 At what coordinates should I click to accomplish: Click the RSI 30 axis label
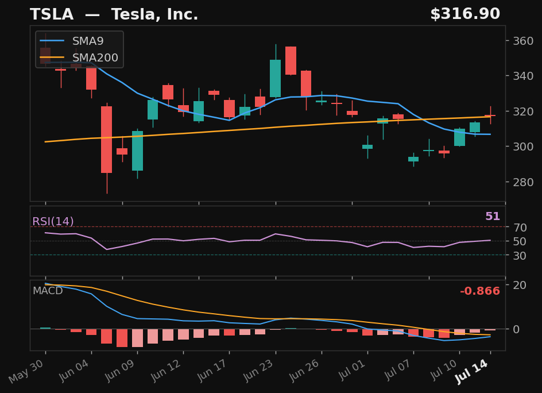(x=520, y=256)
